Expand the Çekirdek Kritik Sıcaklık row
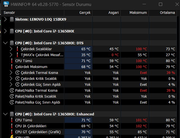This screenshot has height=138, width=180. tap(11, 79)
